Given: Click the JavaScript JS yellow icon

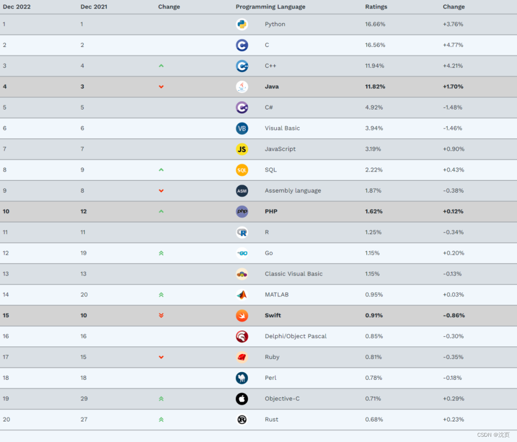Looking at the screenshot, I should coord(242,149).
